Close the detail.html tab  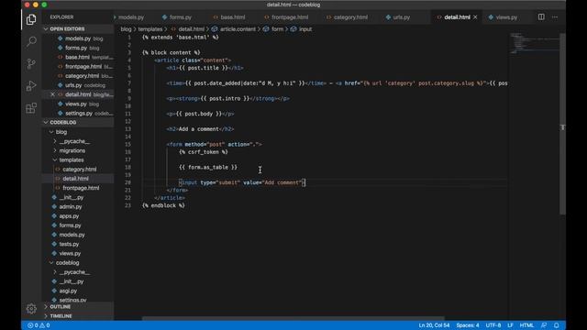475,17
